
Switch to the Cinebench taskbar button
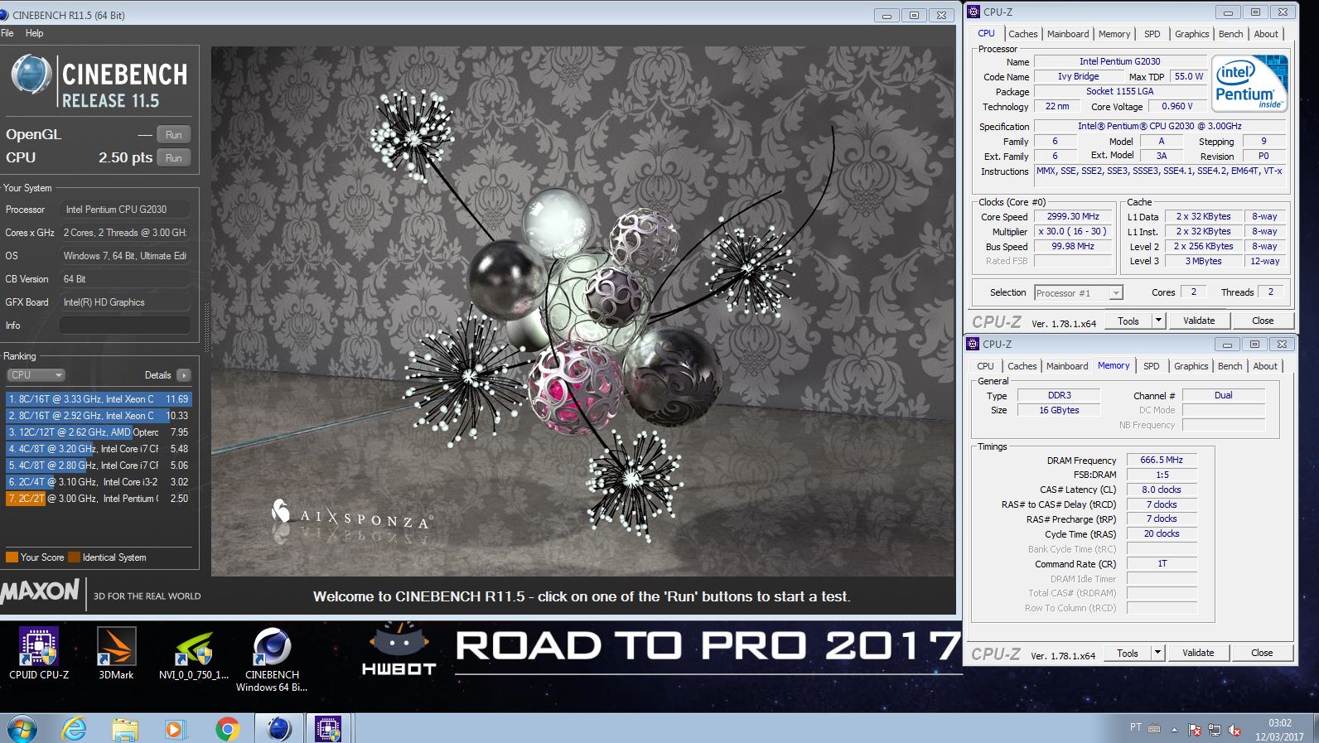[279, 729]
